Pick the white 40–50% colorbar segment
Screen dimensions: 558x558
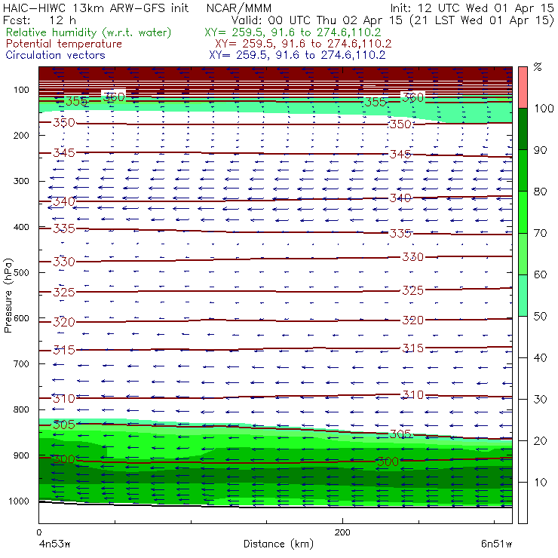pyautogui.click(x=523, y=336)
